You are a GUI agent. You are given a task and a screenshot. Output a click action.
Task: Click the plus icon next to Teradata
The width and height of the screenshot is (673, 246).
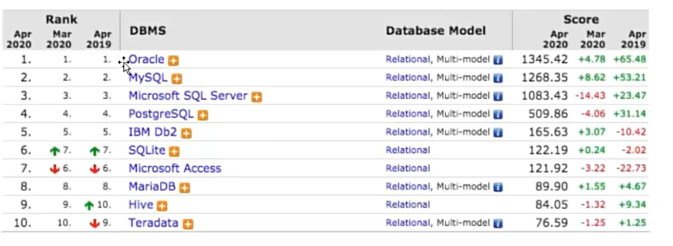click(188, 224)
